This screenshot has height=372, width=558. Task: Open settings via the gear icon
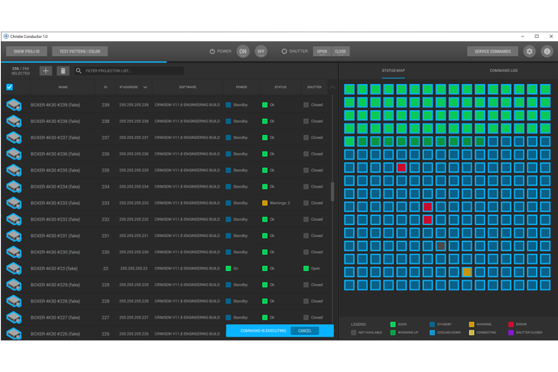point(530,51)
